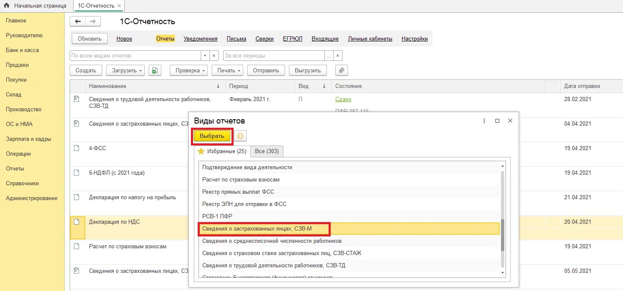This screenshot has width=623, height=291.
Task: Open Зарплата и кадры in the sidebar
Action: coord(29,139)
